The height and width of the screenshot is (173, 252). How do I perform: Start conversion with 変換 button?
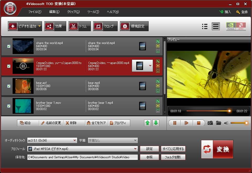point(217,149)
